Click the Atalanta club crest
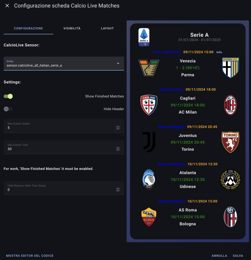Image resolution: width=251 pixels, height=260 pixels. click(x=149, y=180)
